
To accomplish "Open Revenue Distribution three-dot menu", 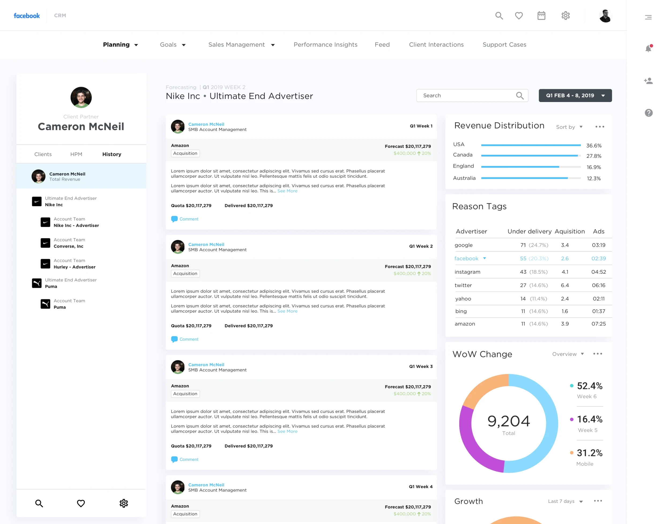I will [x=599, y=127].
